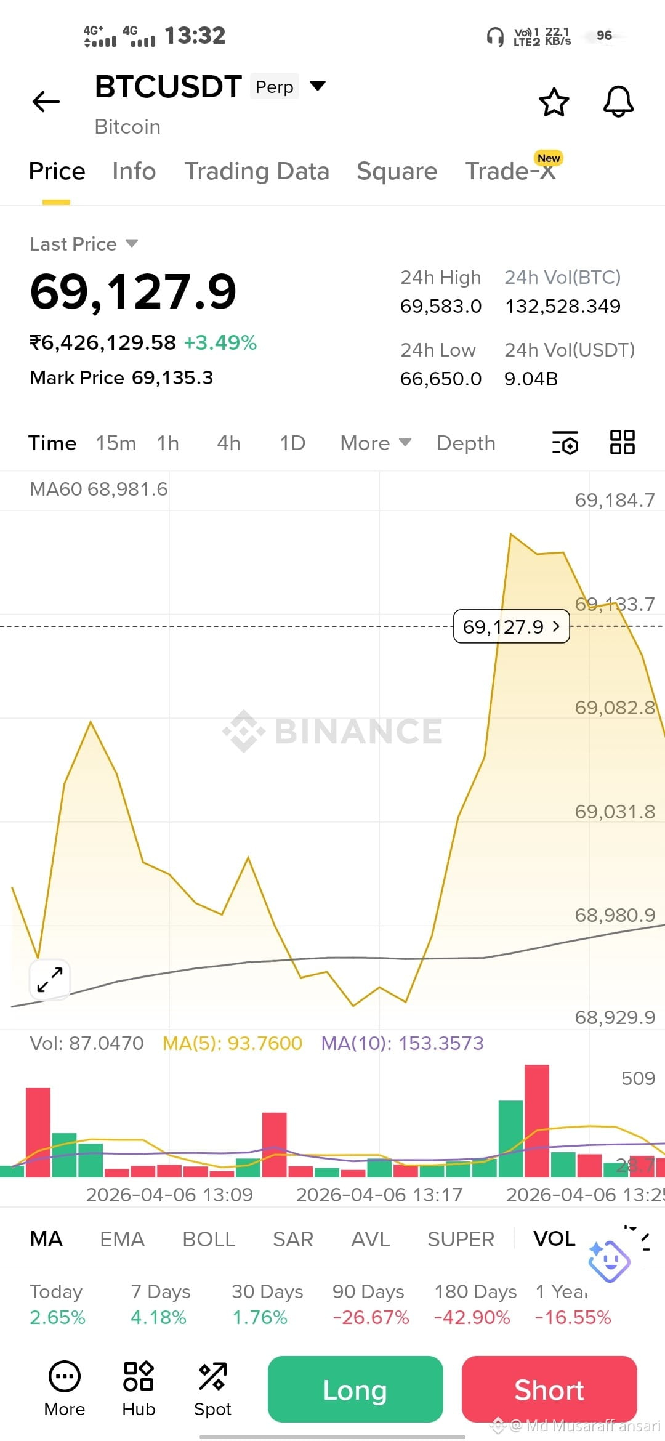Expand chart to fullscreen with arrows icon

click(x=50, y=979)
